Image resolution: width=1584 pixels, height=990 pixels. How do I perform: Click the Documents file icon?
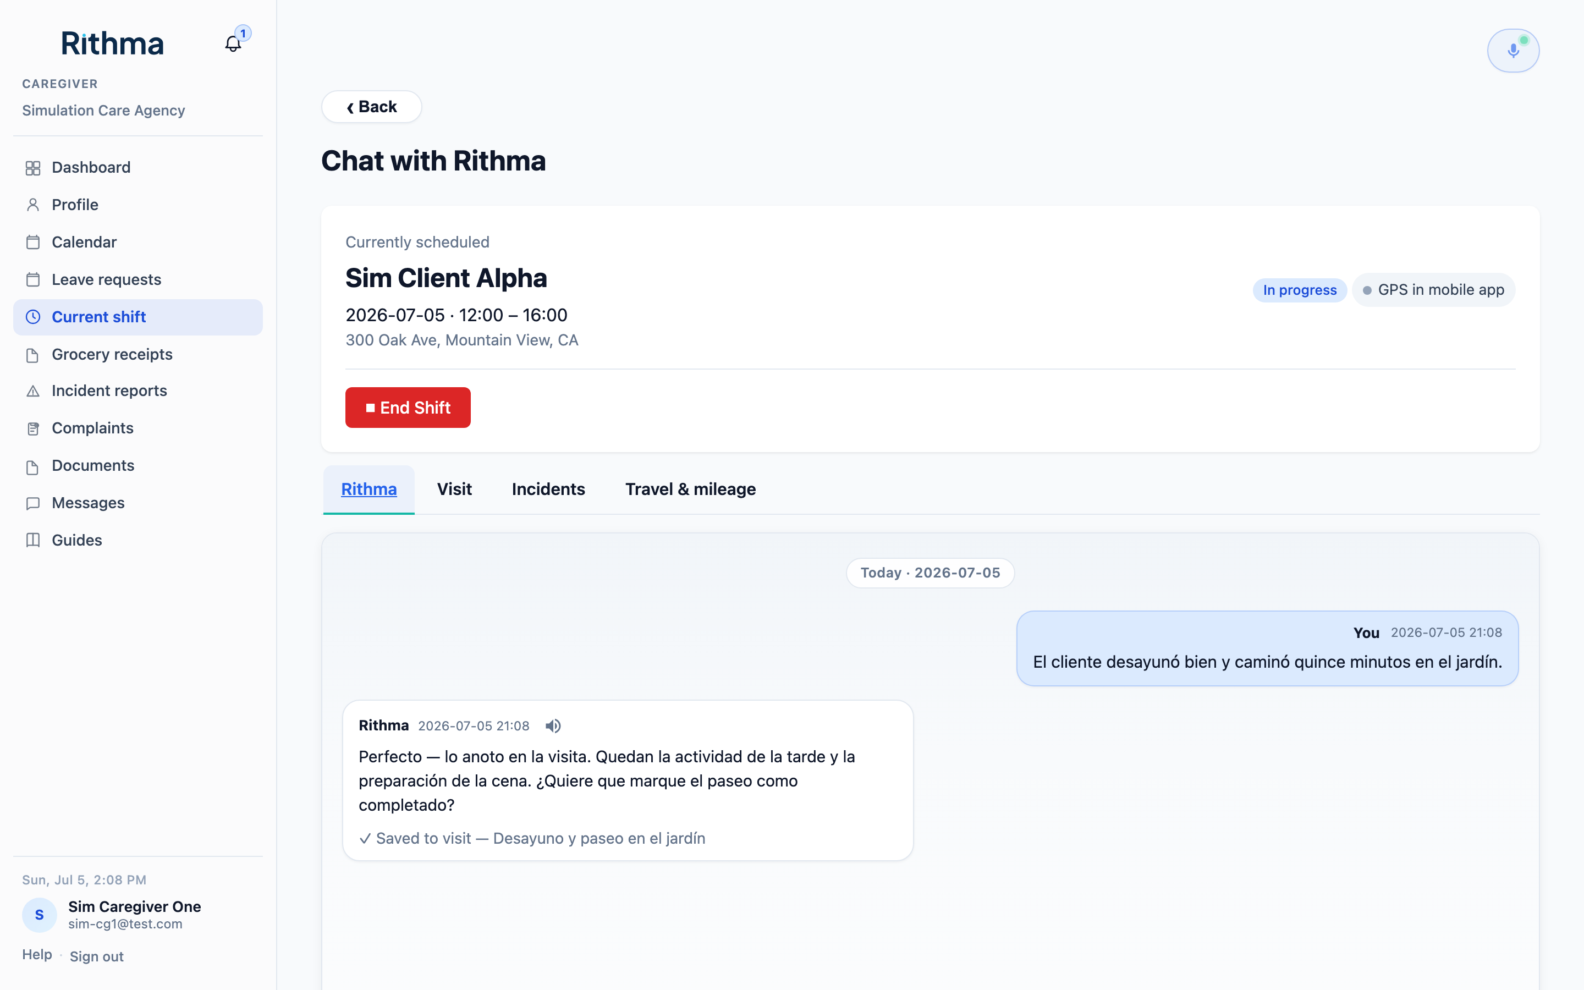(33, 467)
